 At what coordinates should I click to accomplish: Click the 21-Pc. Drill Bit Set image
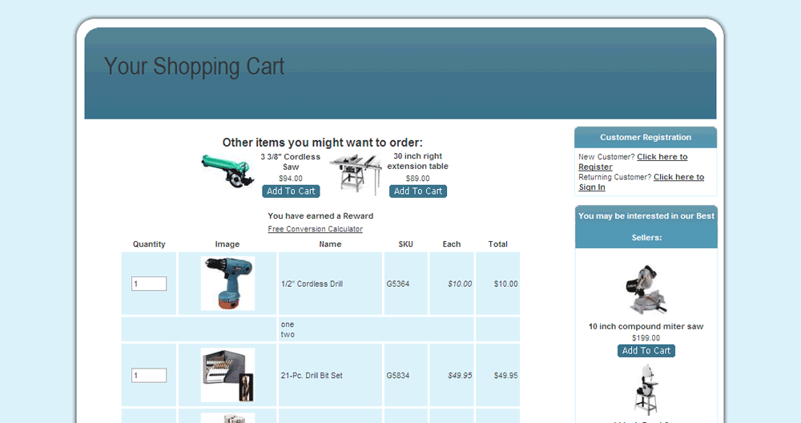(x=227, y=375)
